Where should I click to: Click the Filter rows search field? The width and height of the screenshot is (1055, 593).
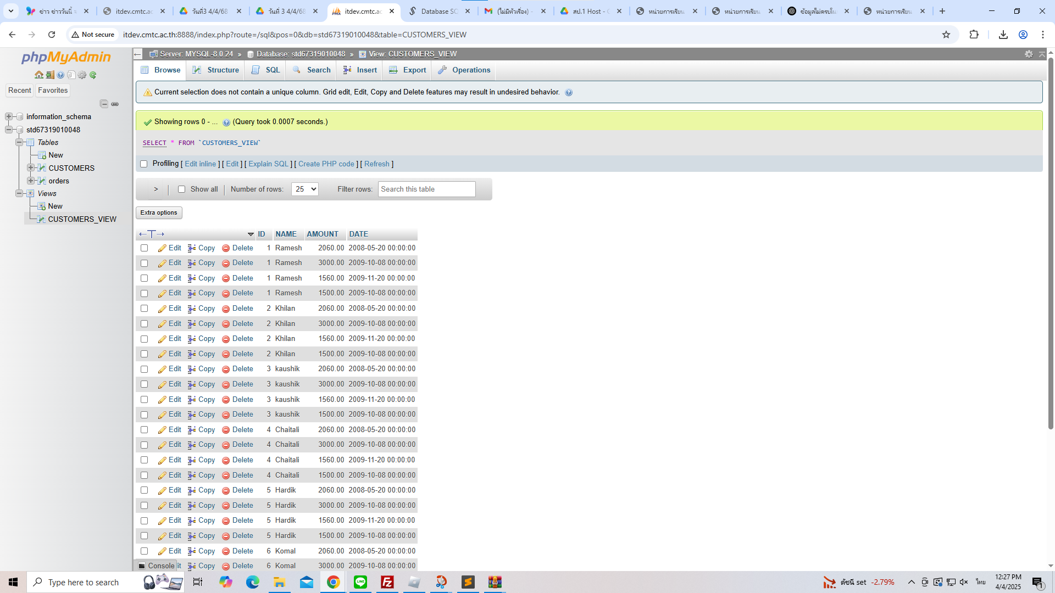pos(426,189)
